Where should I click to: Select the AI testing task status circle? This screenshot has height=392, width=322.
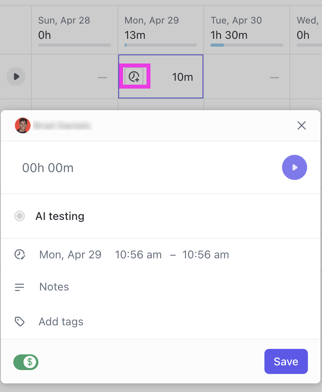pyautogui.click(x=20, y=216)
